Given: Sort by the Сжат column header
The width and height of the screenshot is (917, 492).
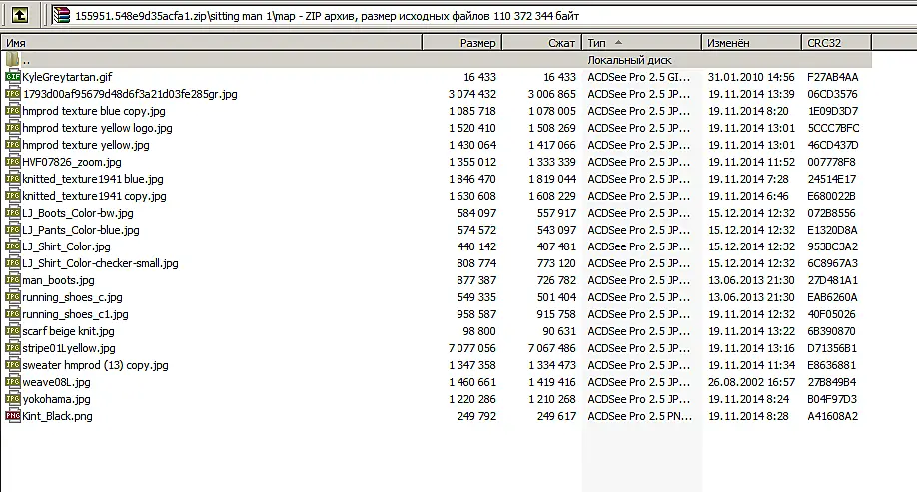Looking at the screenshot, I should click(542, 43).
